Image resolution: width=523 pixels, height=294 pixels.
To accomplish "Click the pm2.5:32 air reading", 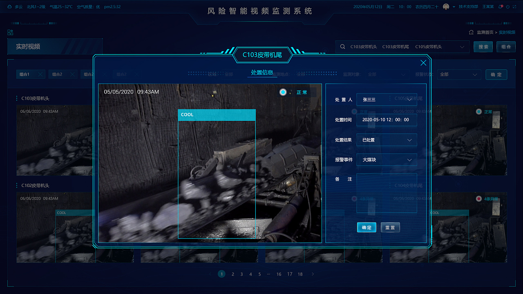I will pyautogui.click(x=112, y=7).
